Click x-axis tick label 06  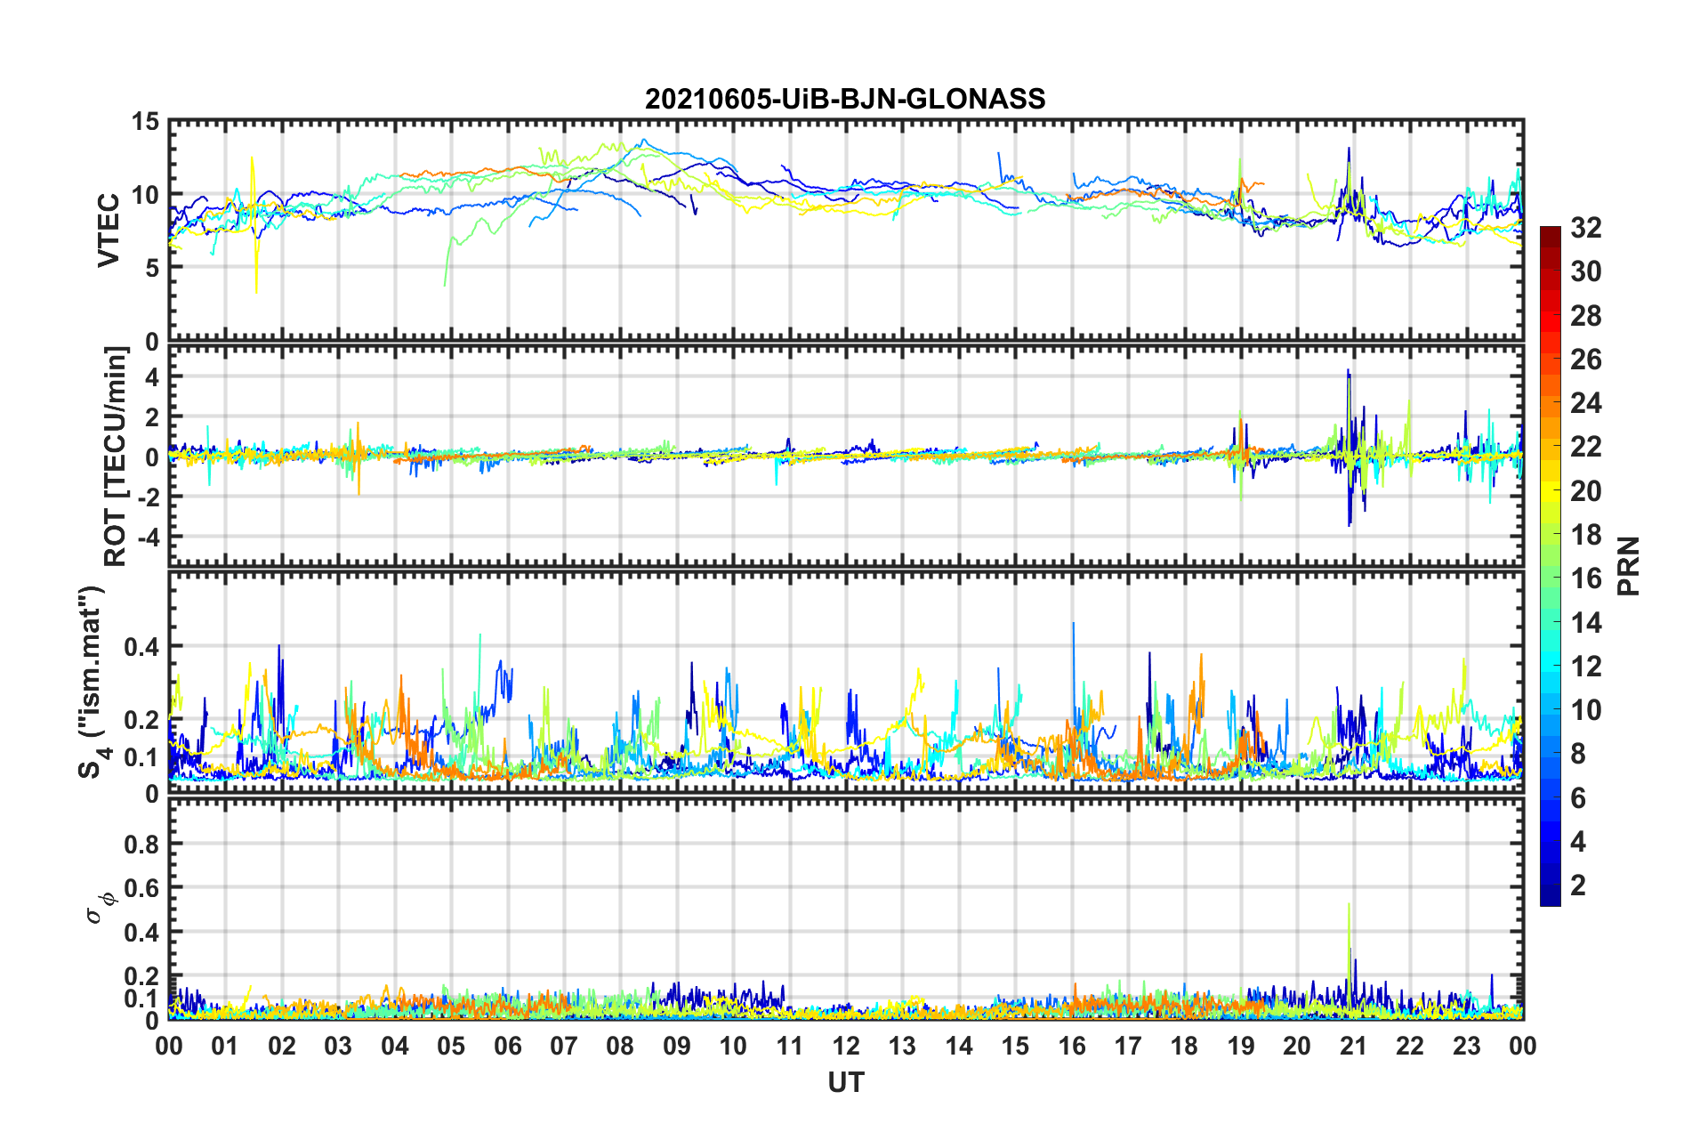pyautogui.click(x=508, y=1046)
